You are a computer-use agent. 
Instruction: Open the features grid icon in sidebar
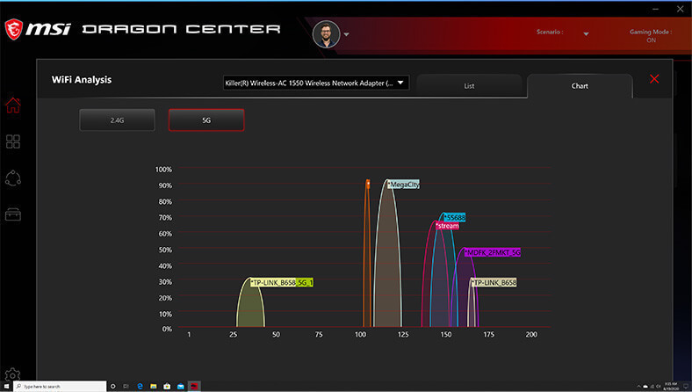pyautogui.click(x=13, y=142)
